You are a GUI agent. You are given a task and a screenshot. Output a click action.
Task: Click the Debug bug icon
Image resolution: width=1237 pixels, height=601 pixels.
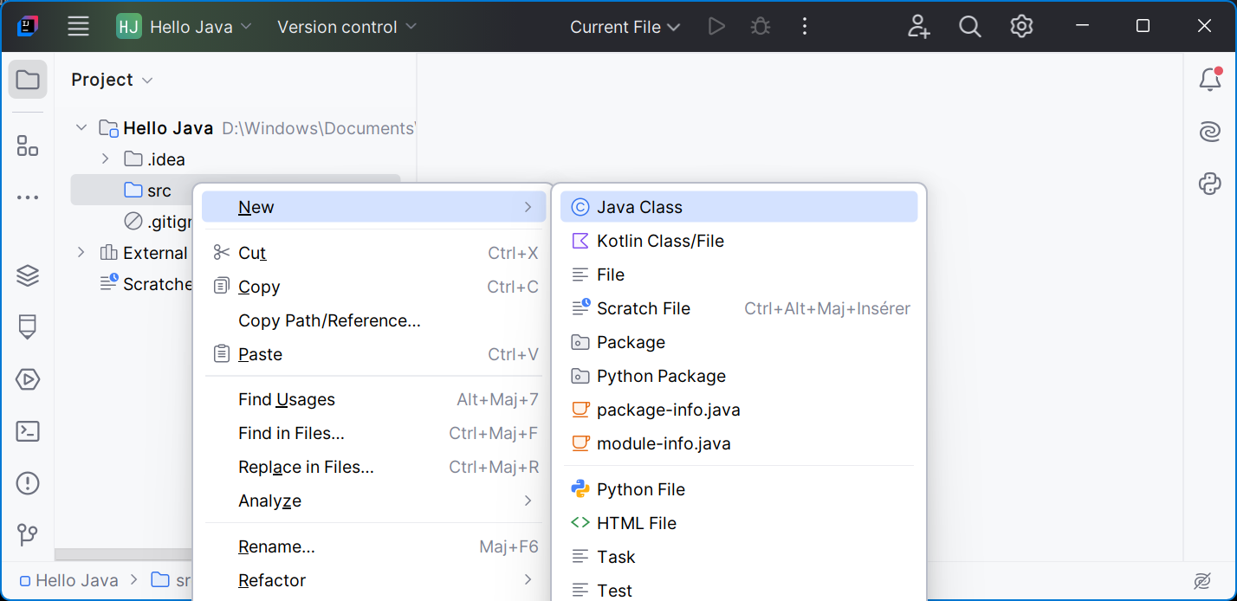(x=761, y=27)
